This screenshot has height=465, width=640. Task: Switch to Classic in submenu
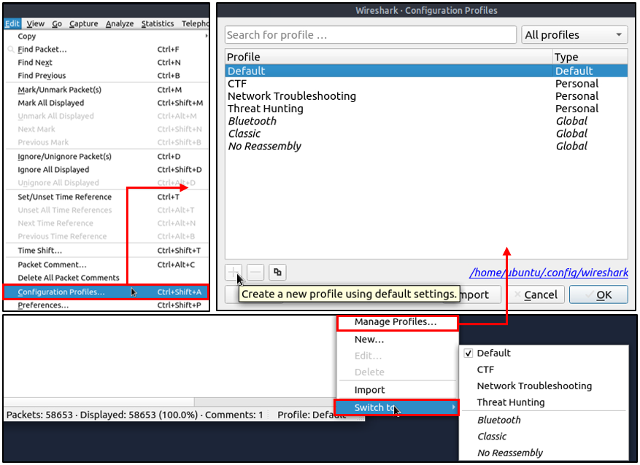click(544, 437)
